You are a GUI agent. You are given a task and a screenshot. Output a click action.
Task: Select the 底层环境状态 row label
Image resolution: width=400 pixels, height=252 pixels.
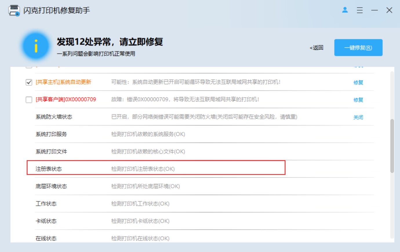click(51, 186)
